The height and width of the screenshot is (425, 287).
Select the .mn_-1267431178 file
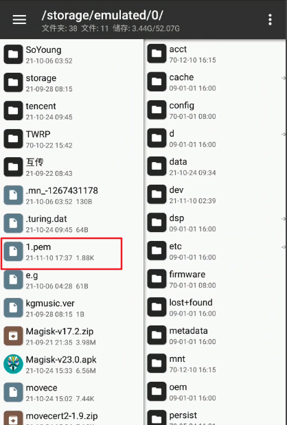[x=72, y=195]
